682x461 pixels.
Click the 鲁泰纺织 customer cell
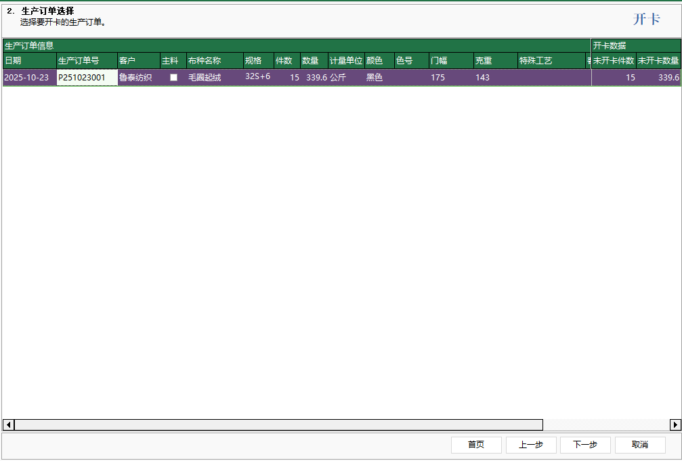[138, 78]
